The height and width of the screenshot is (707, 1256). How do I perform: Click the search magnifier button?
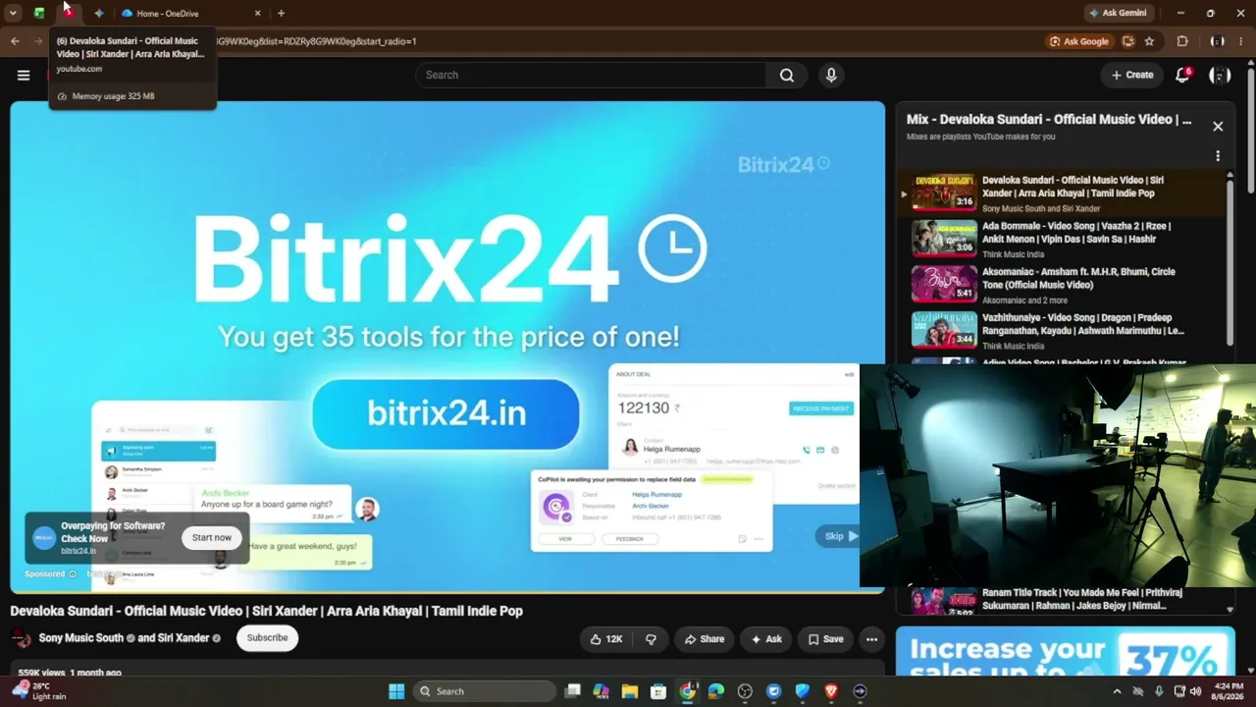[x=787, y=75]
